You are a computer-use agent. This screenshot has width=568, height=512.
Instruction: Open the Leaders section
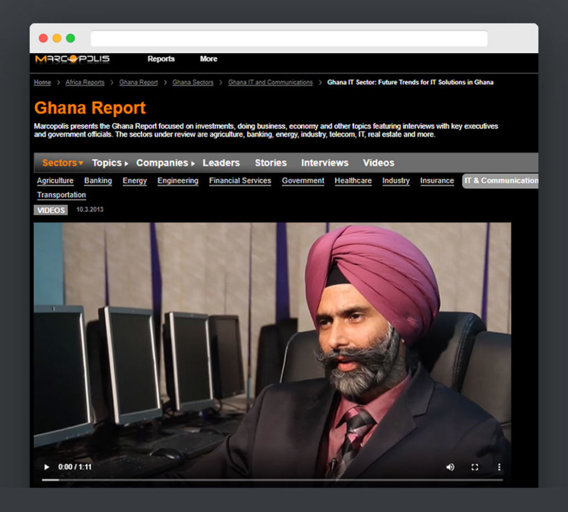[x=221, y=163]
